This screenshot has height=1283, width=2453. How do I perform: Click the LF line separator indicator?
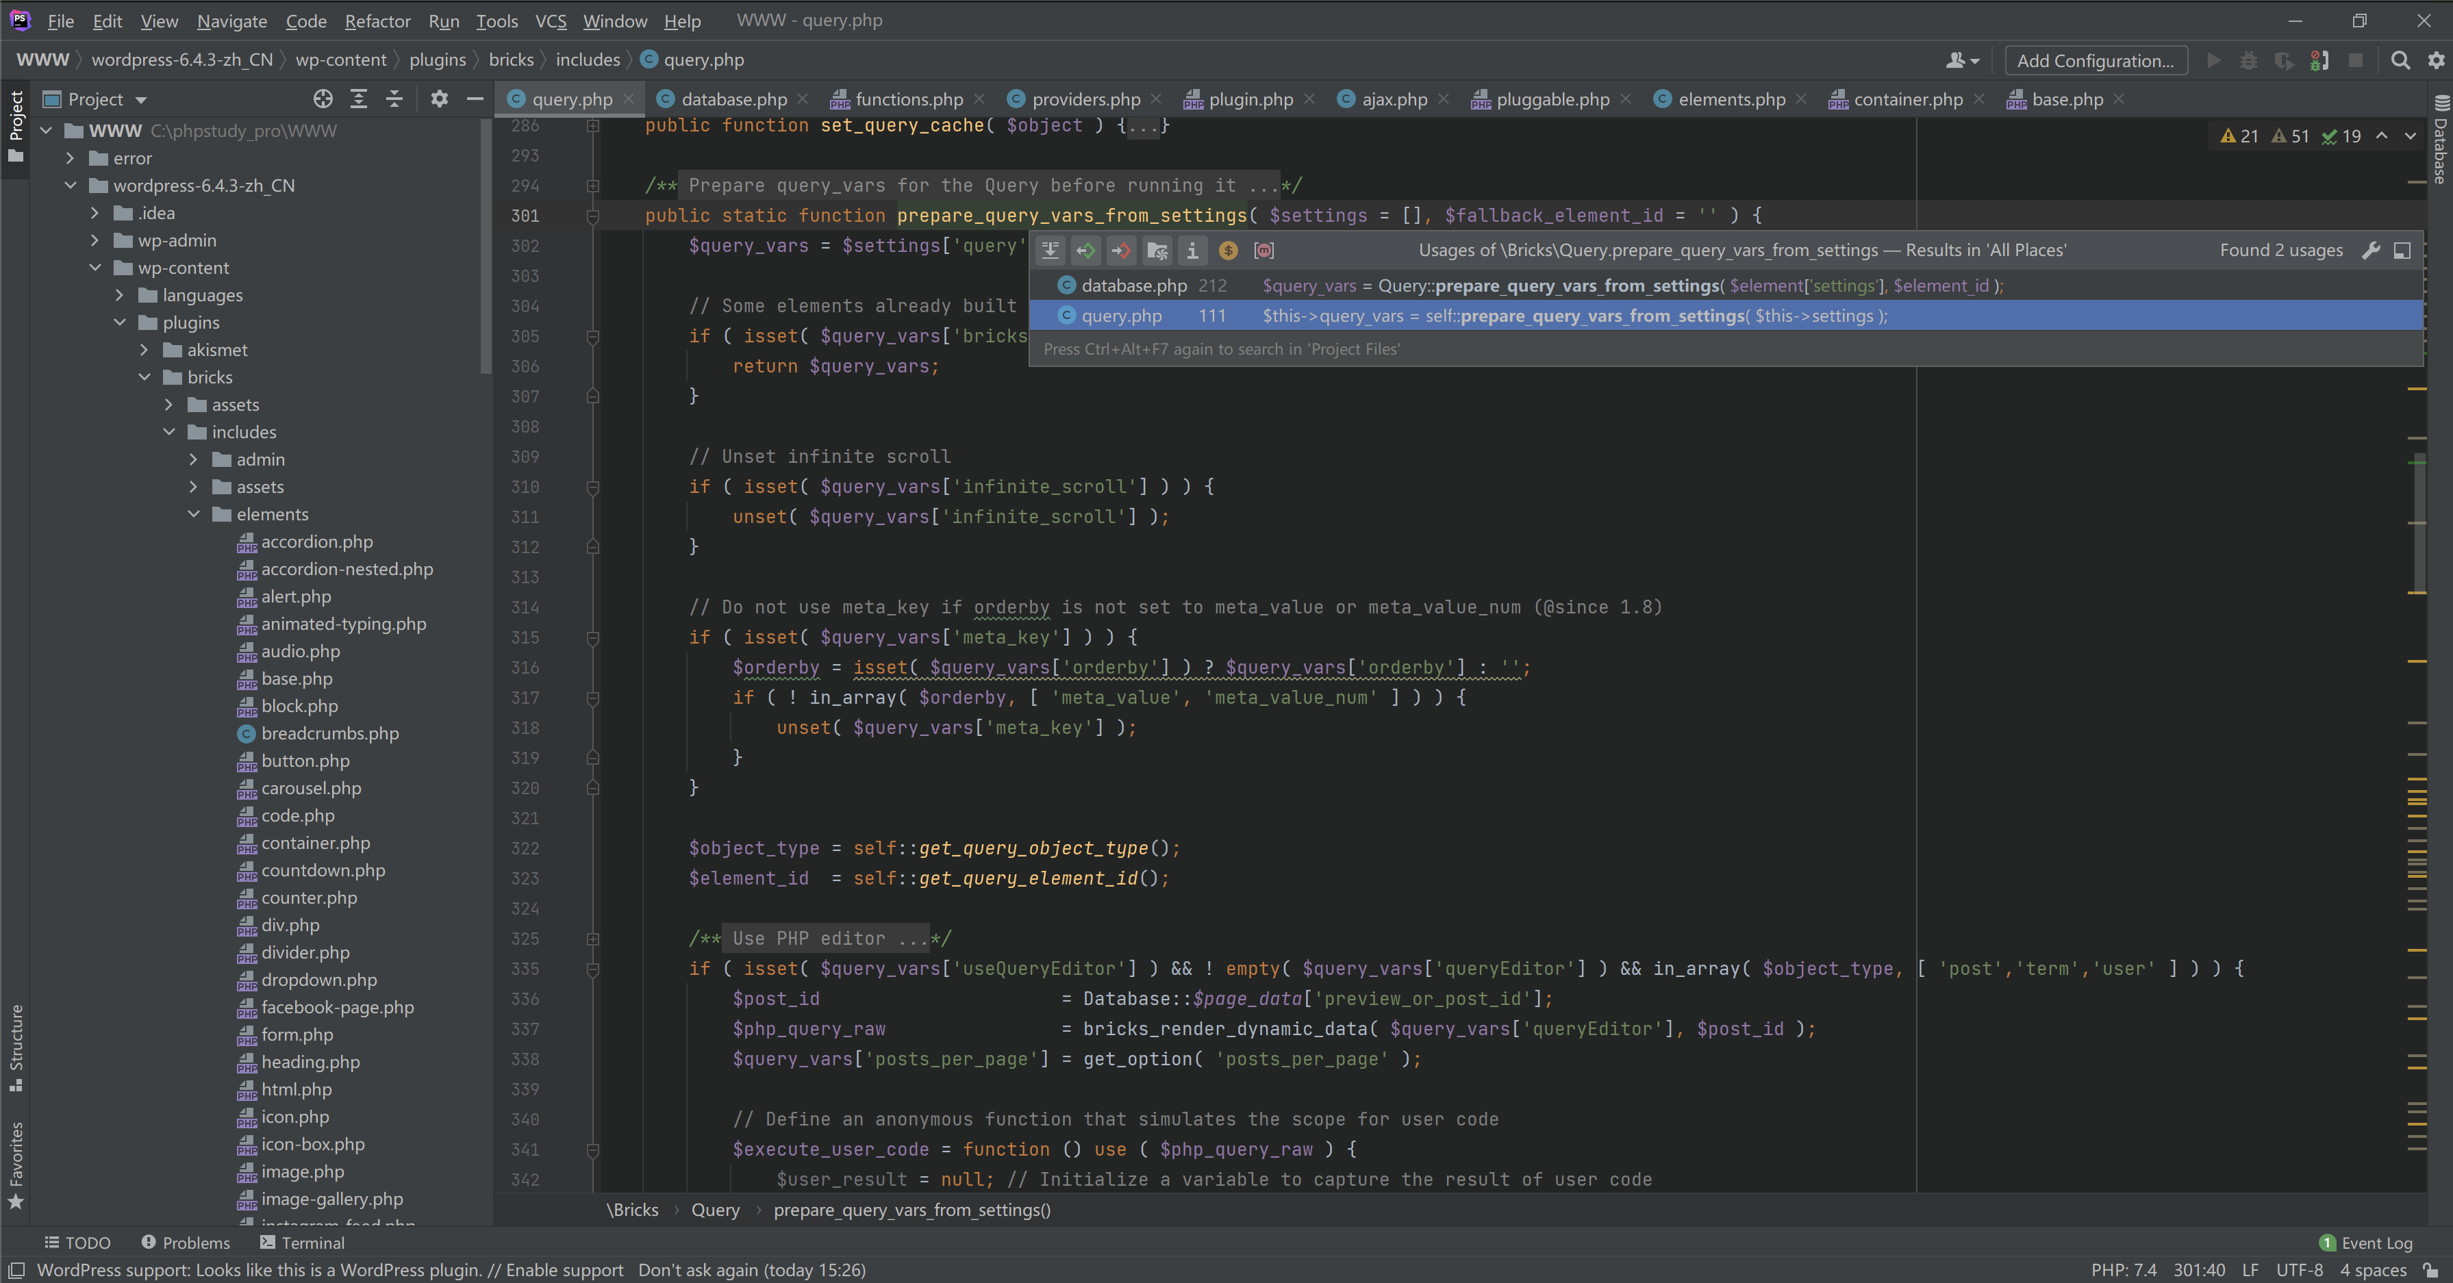(2250, 1271)
